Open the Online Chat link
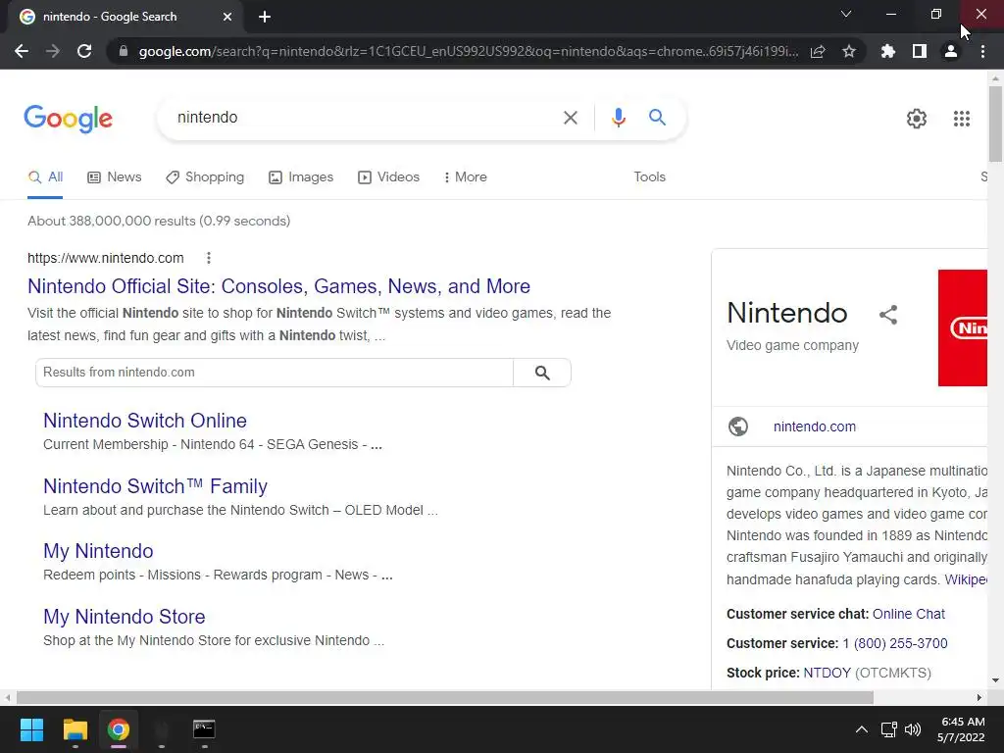The image size is (1004, 753). tap(908, 614)
